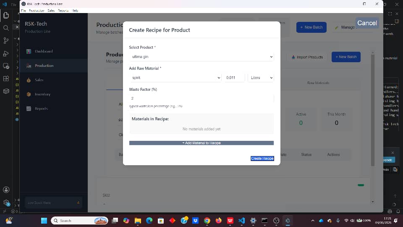The image size is (403, 227).
Task: Launch Google Chrome from taskbar
Action: point(207,221)
